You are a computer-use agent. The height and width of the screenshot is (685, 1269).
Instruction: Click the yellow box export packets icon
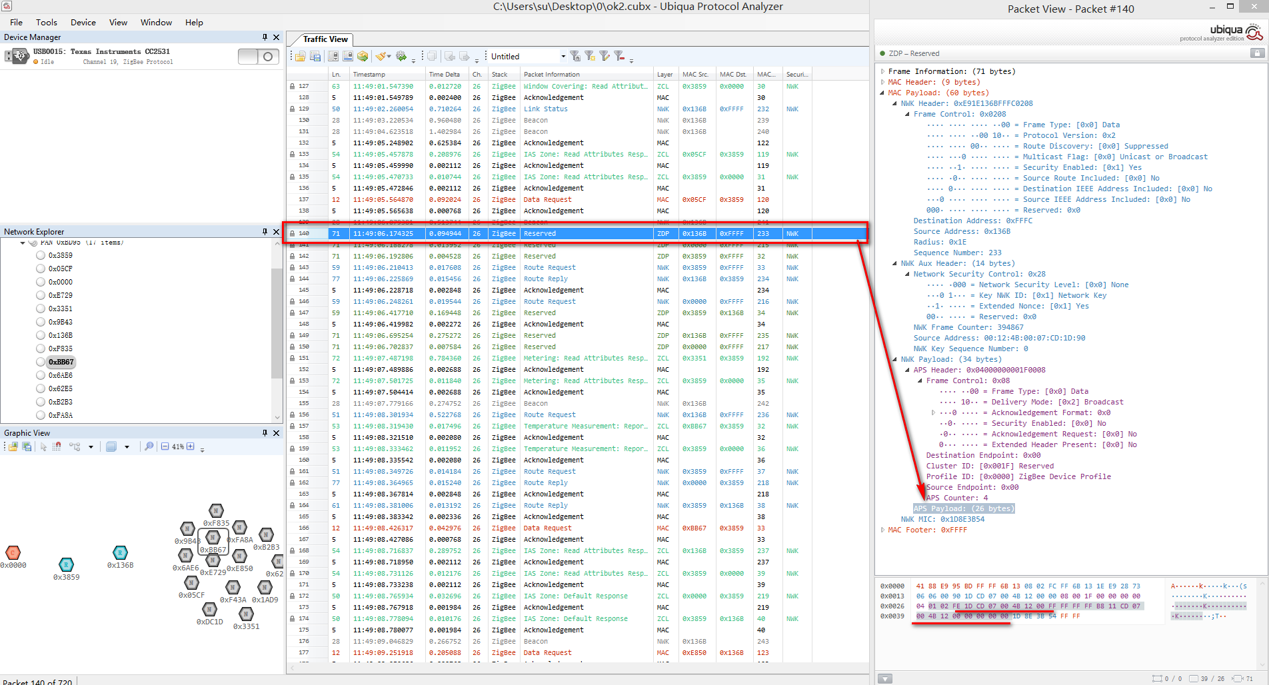point(363,57)
